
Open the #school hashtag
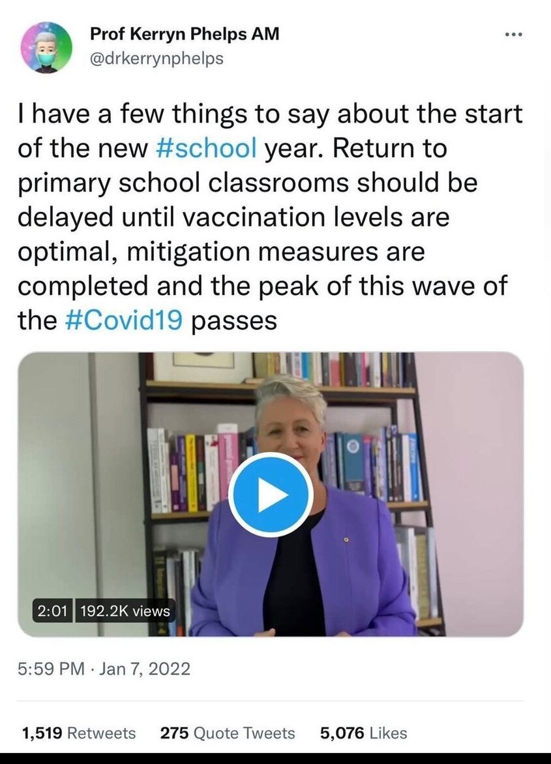(x=207, y=148)
